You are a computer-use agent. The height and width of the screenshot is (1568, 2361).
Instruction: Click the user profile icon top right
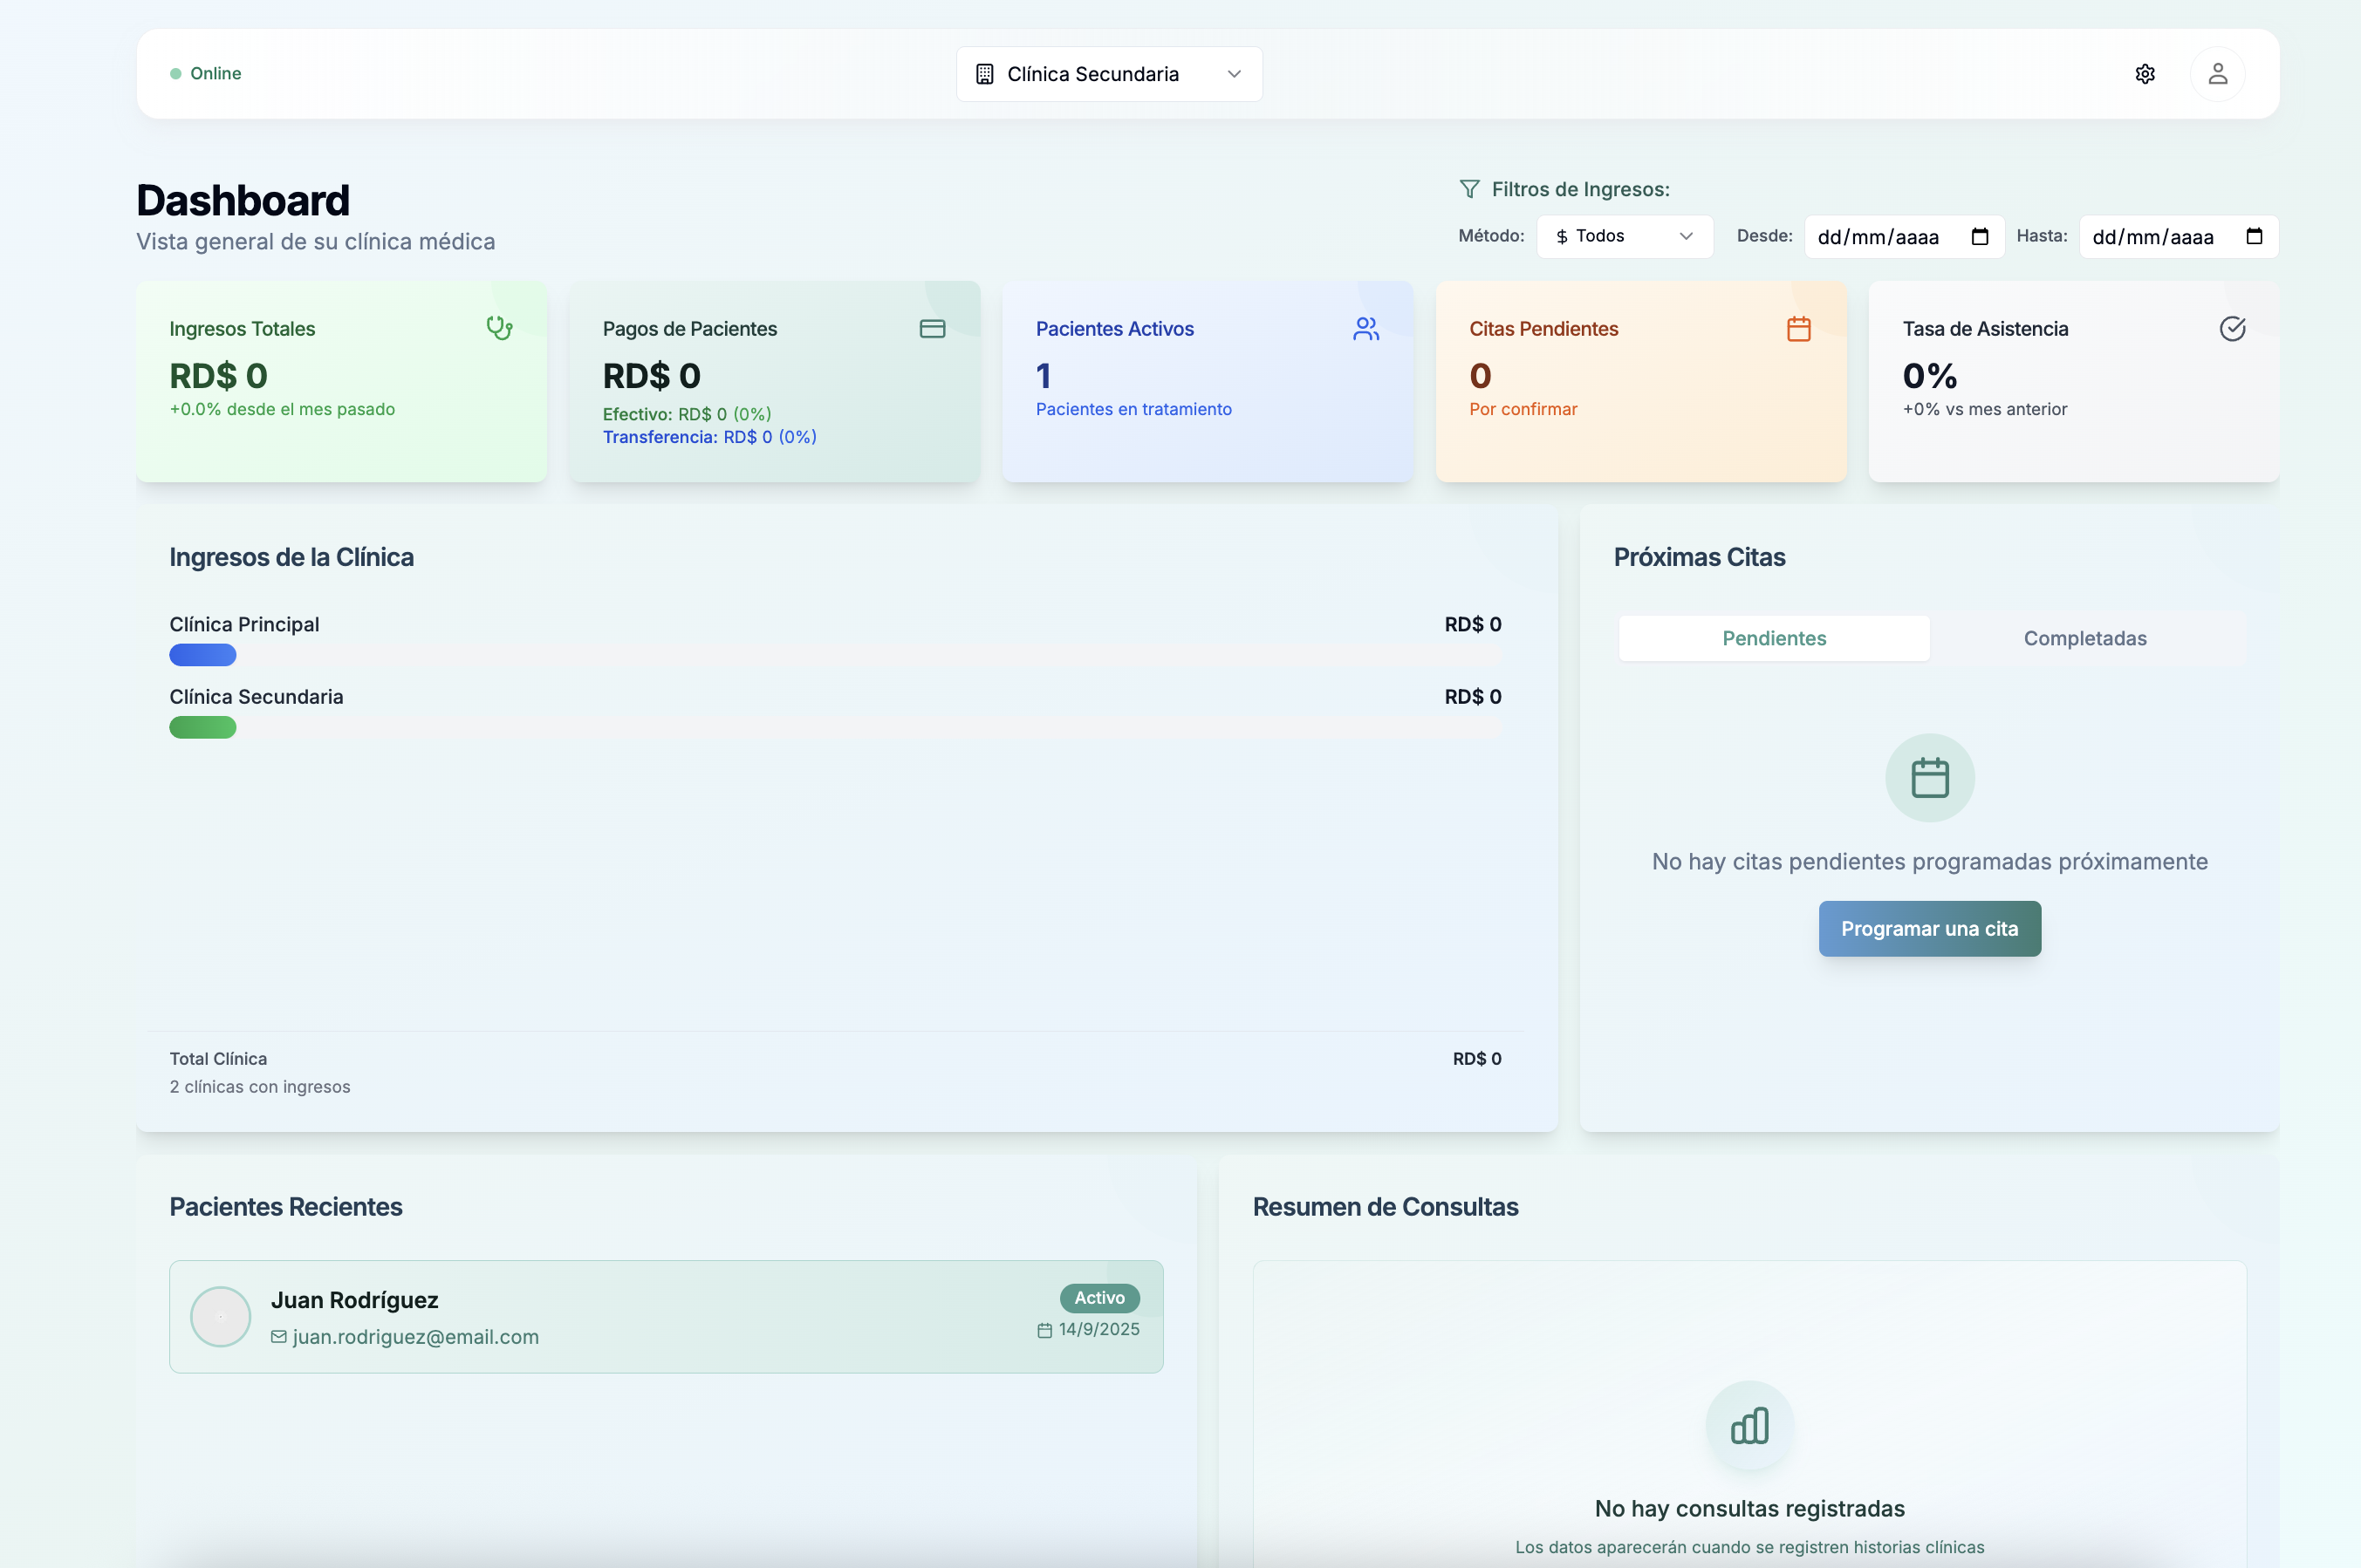click(2218, 73)
